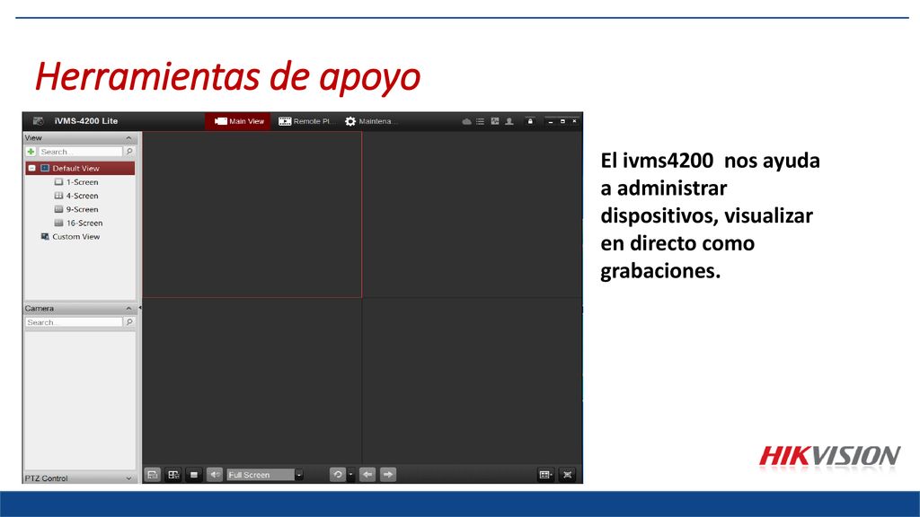Enter full screen with the expand icon

coord(568,475)
